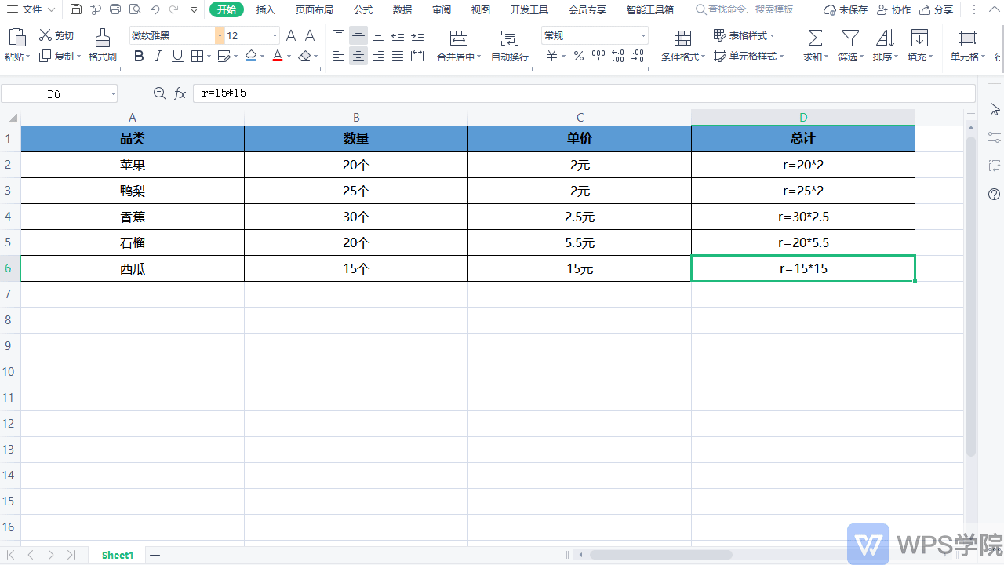Click the AutoSum (求和) sigma icon

coord(815,38)
